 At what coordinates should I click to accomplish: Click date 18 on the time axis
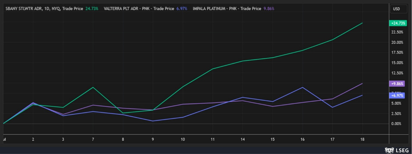(362, 139)
